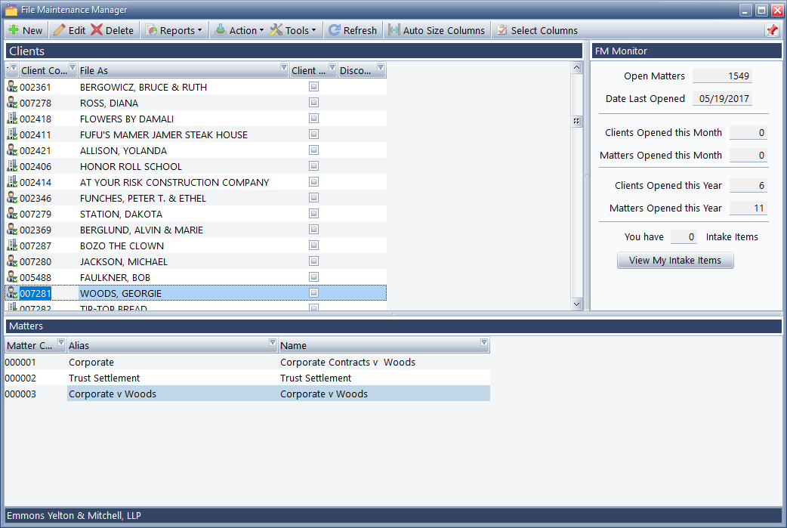Viewport: 787px width, 528px height.
Task: Open the Reports menu
Action: (174, 30)
